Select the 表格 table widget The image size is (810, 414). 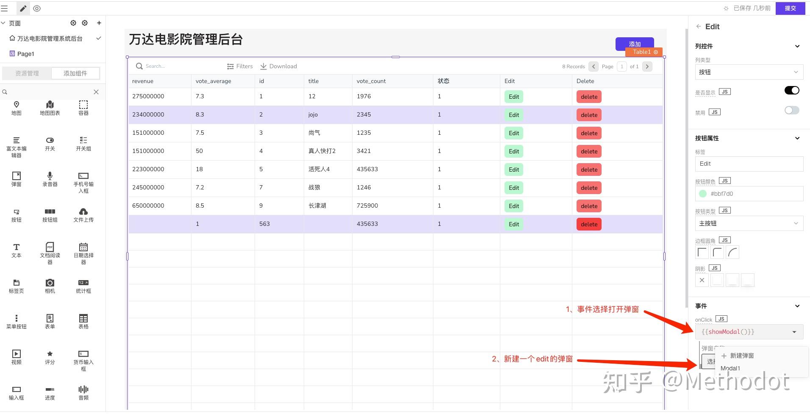83,322
